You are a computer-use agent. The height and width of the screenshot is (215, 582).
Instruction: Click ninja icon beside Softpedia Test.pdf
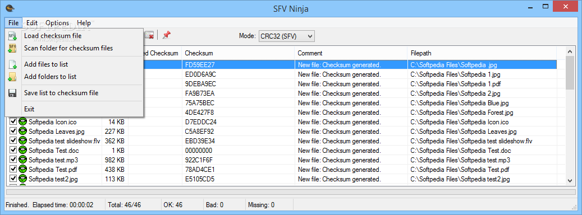23,170
